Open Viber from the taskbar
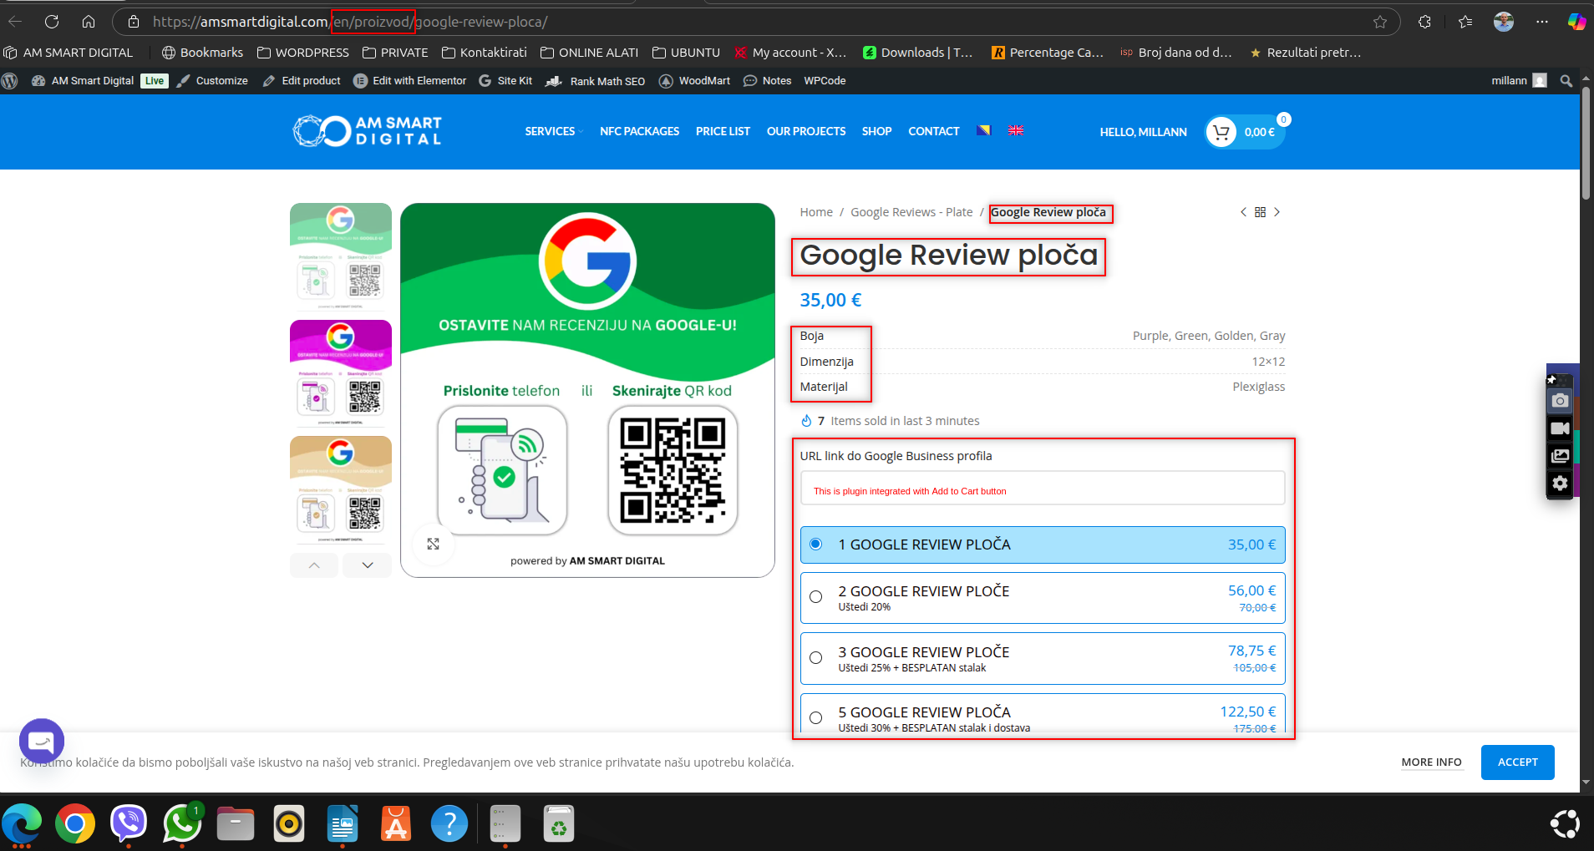 (x=129, y=824)
